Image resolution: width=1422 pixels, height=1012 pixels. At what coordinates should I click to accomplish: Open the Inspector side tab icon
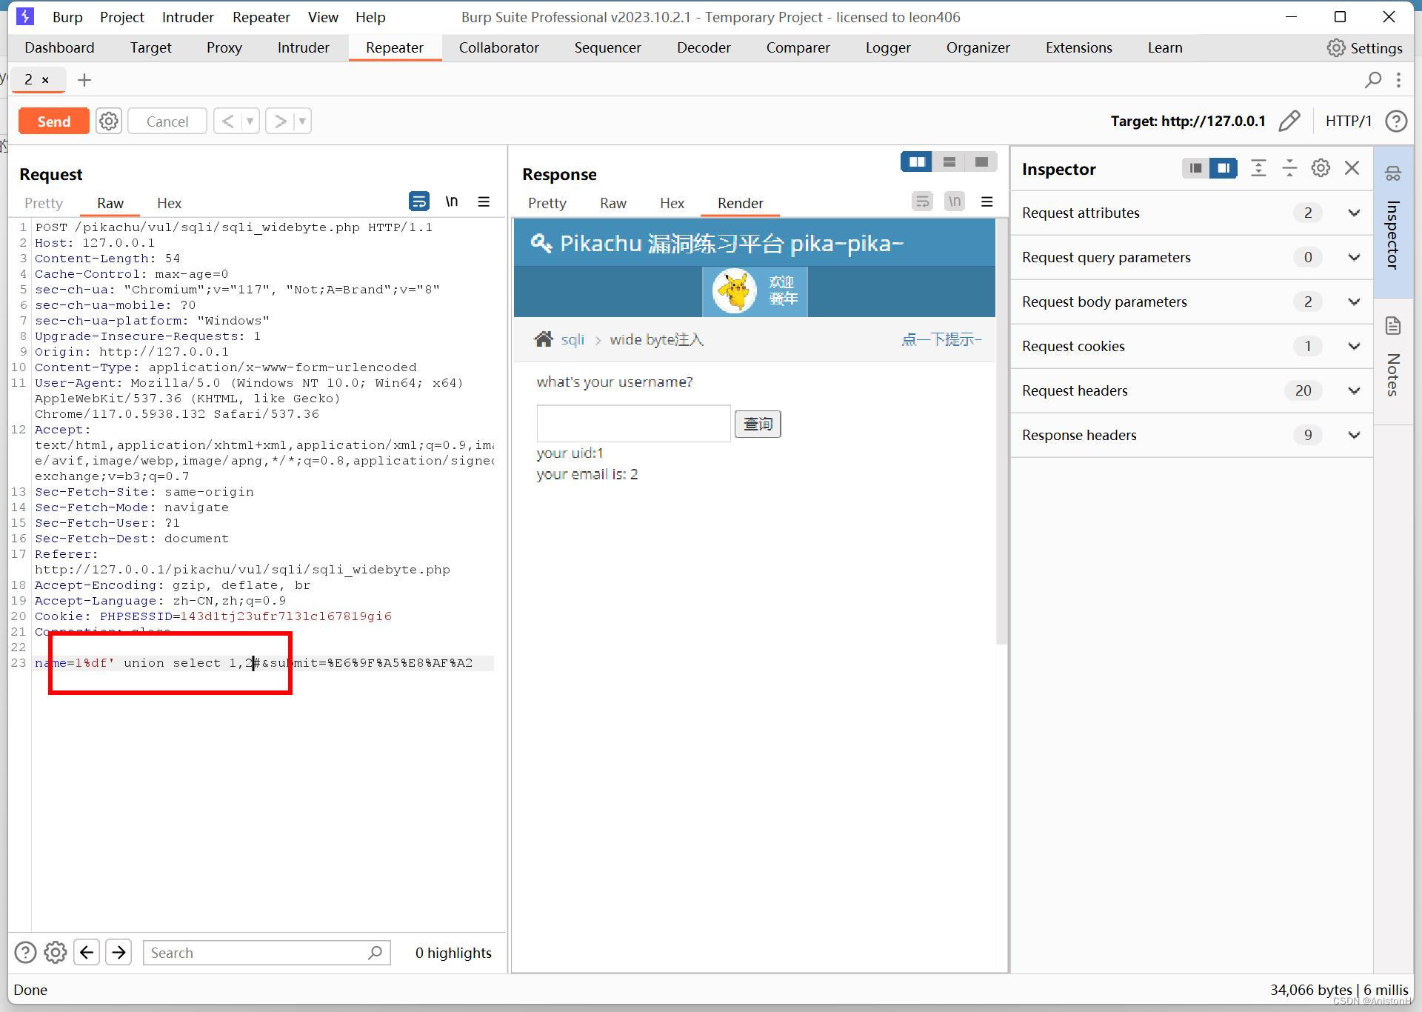[1393, 173]
